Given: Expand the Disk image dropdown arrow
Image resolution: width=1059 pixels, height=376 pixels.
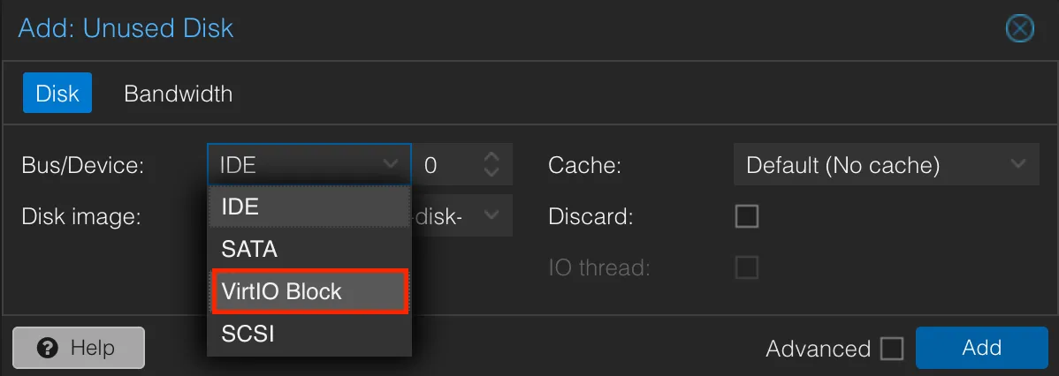Looking at the screenshot, I should (x=491, y=215).
